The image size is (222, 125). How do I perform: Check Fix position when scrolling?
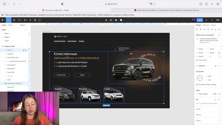197,85
